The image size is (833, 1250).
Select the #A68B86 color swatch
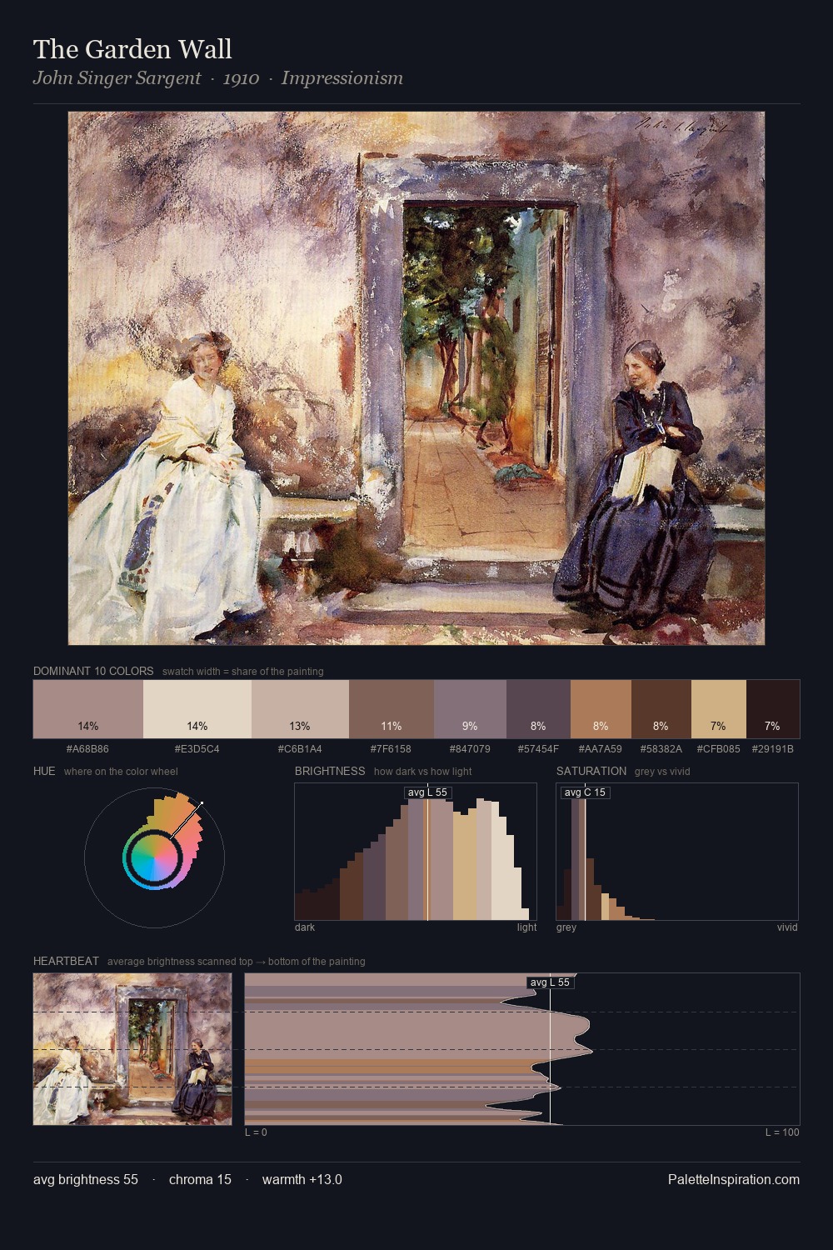[x=88, y=709]
